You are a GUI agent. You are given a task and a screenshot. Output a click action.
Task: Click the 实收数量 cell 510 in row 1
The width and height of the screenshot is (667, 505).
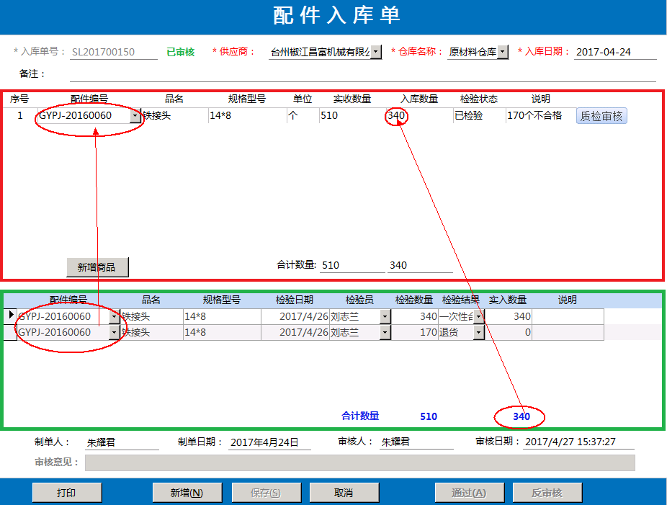click(x=352, y=116)
